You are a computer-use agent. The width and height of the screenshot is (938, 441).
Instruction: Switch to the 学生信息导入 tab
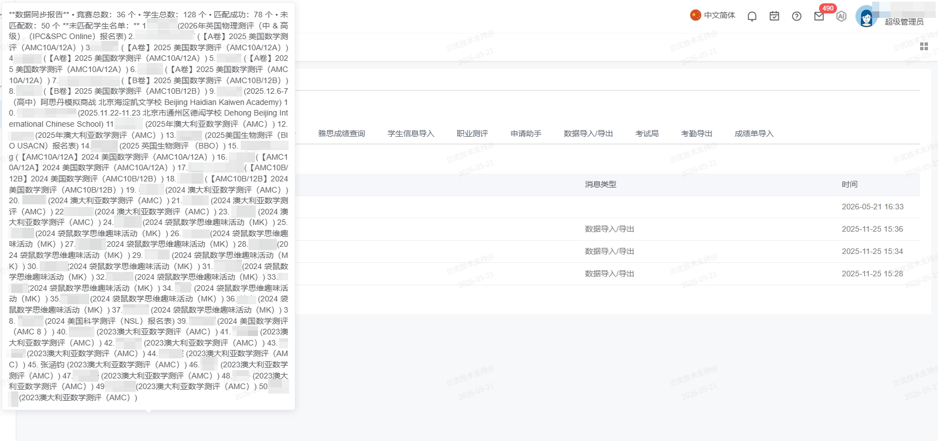point(411,133)
